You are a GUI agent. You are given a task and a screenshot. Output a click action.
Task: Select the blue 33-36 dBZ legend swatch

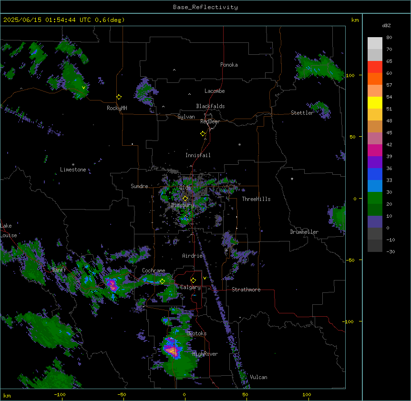coord(375,174)
